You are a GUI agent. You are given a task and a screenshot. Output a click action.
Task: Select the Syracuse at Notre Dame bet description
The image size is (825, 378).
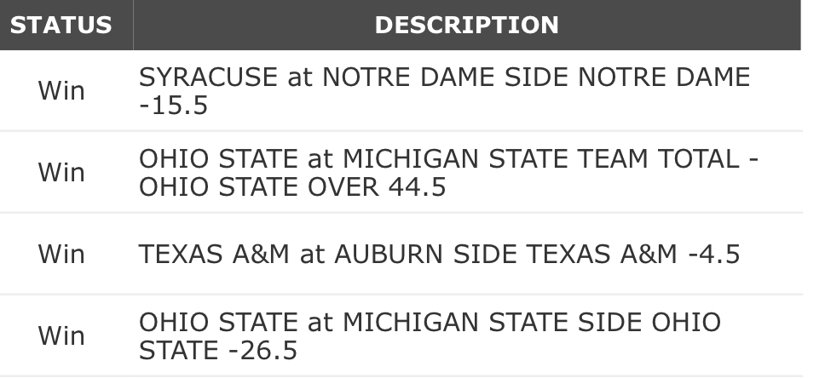click(x=443, y=91)
